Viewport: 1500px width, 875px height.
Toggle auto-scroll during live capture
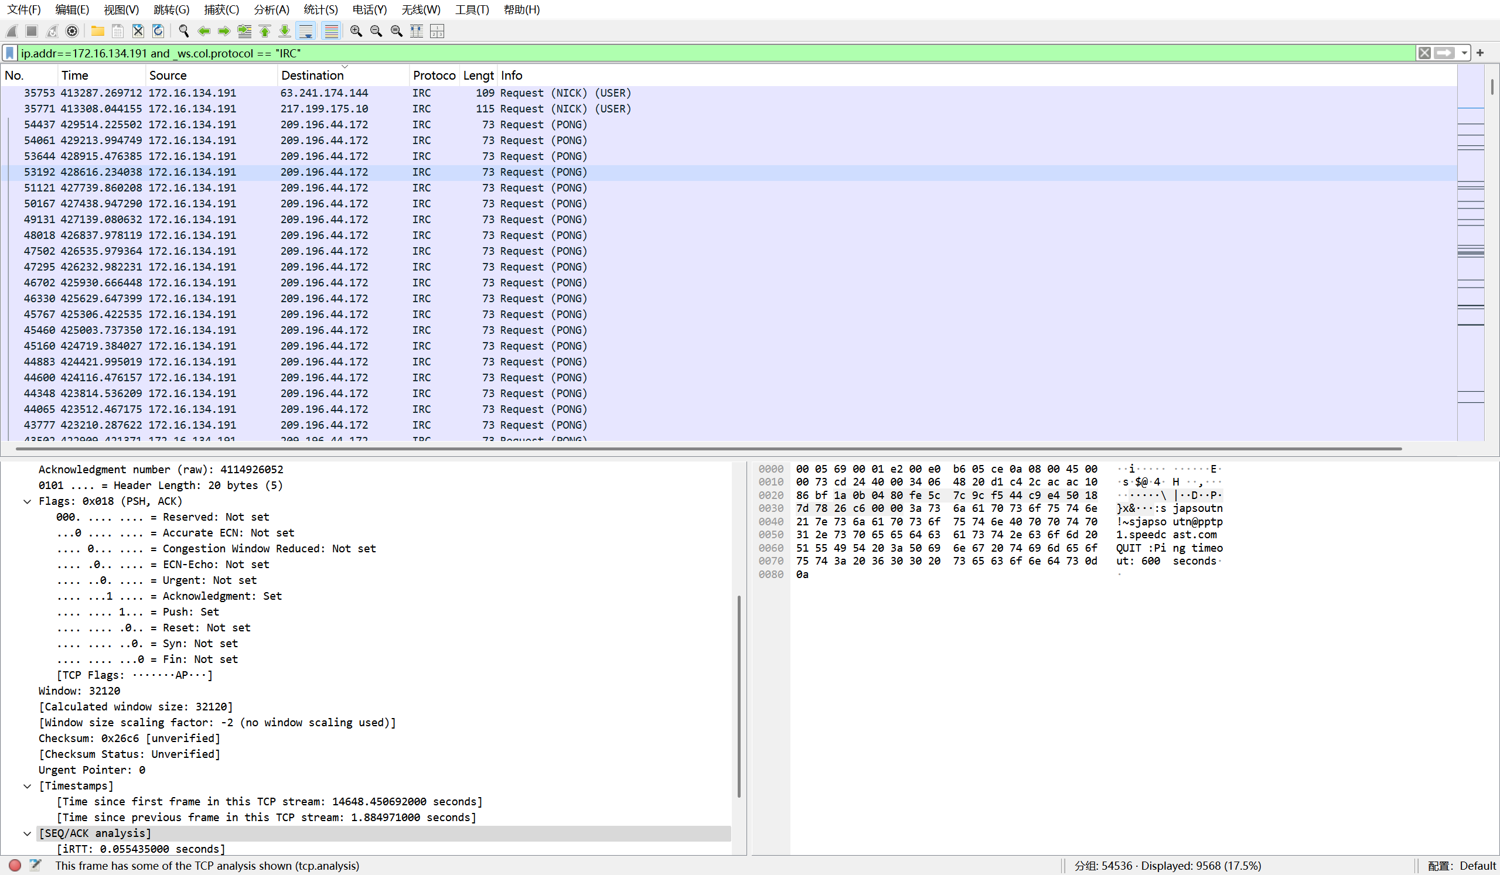305,31
